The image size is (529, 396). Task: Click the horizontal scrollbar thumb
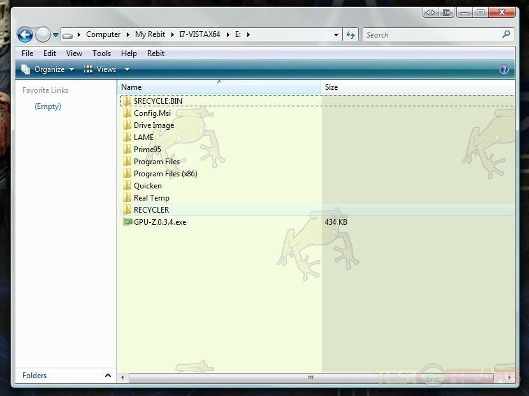coord(310,378)
